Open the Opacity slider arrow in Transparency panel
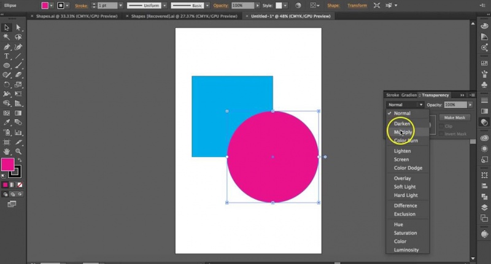 (471, 105)
